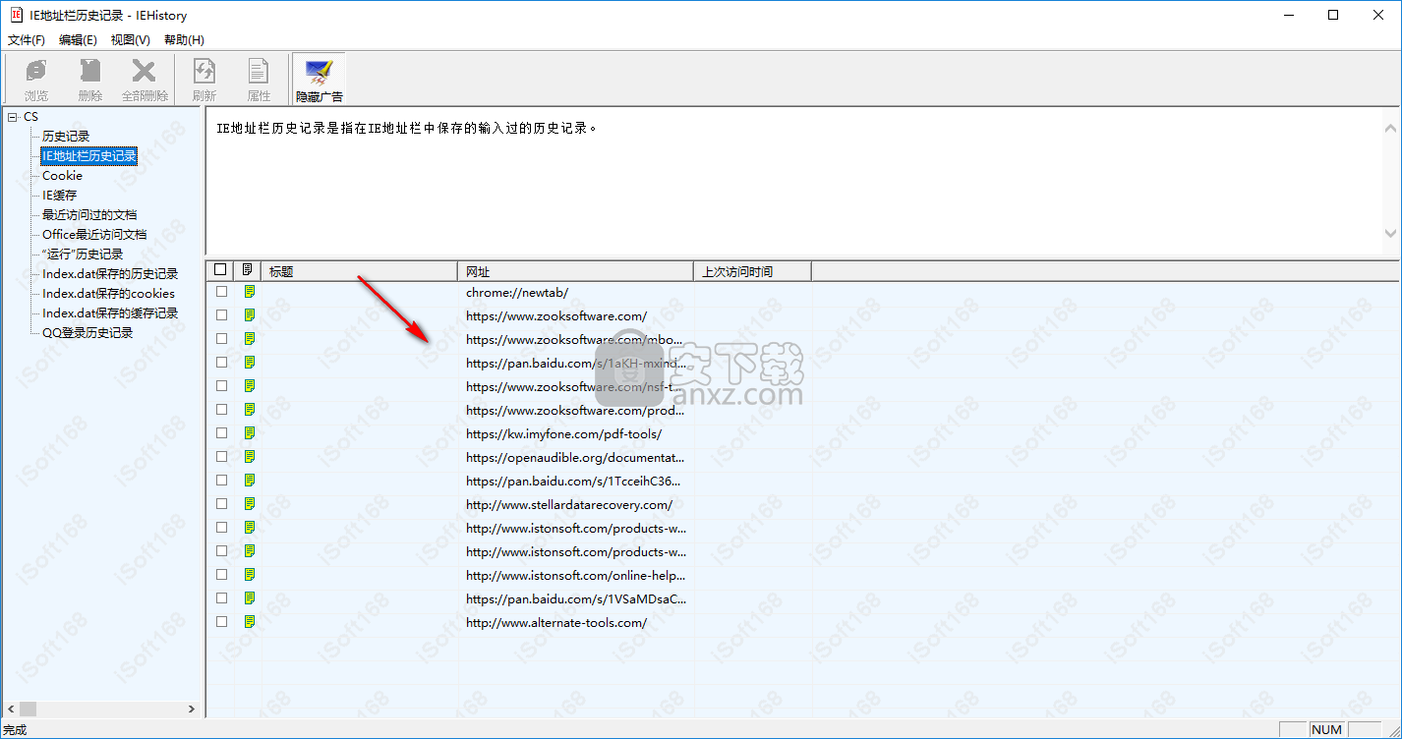Screen dimensions: 1402x739
Task: Select the zooksoftware.com/nsf-t... URL entry
Action: 575,387
